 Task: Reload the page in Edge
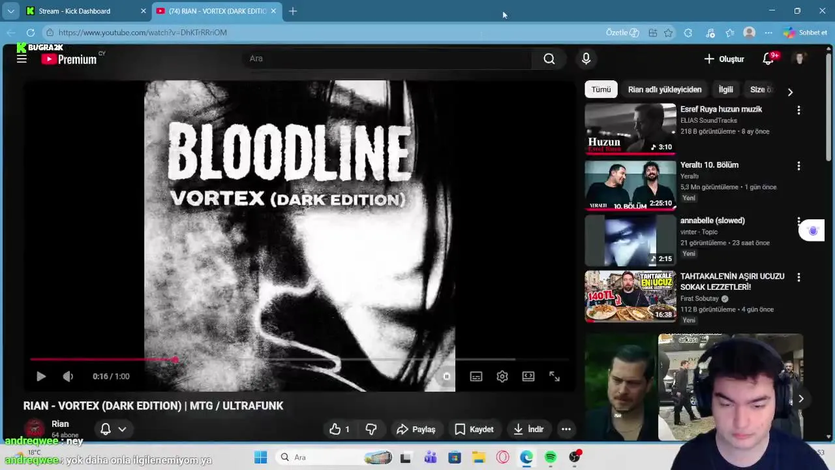click(31, 32)
